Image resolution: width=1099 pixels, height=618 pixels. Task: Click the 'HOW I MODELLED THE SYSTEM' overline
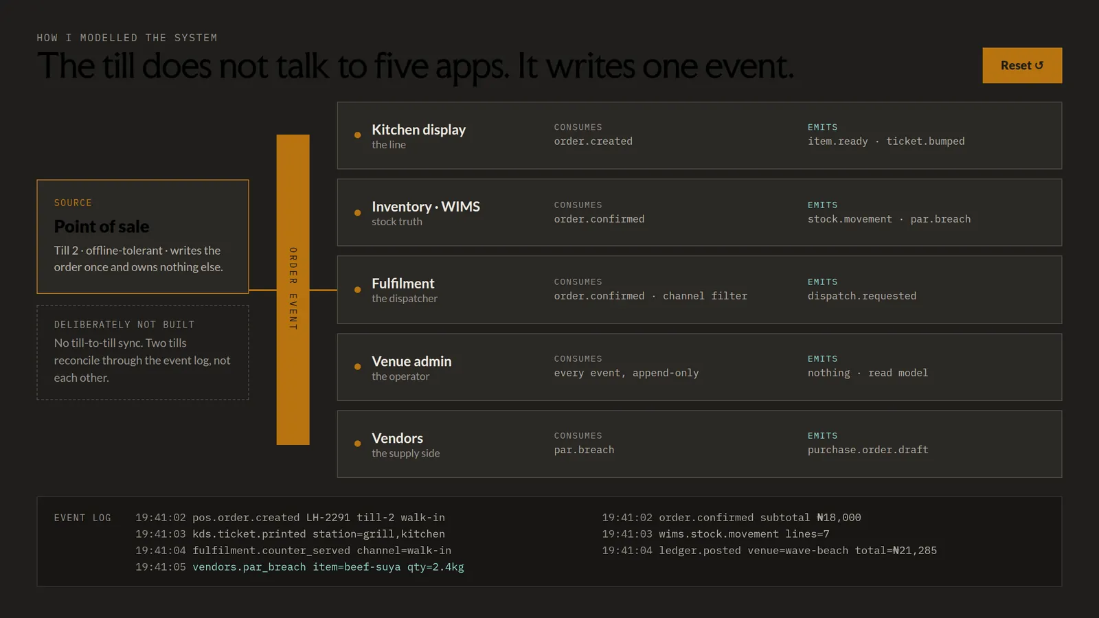(x=127, y=38)
